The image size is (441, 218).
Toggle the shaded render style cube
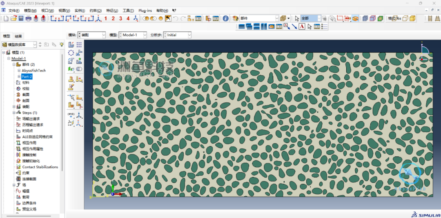tap(380, 18)
